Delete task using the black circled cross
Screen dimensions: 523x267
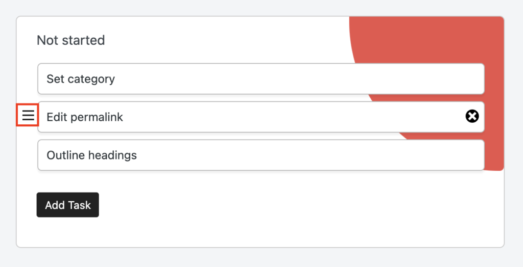[x=472, y=116]
